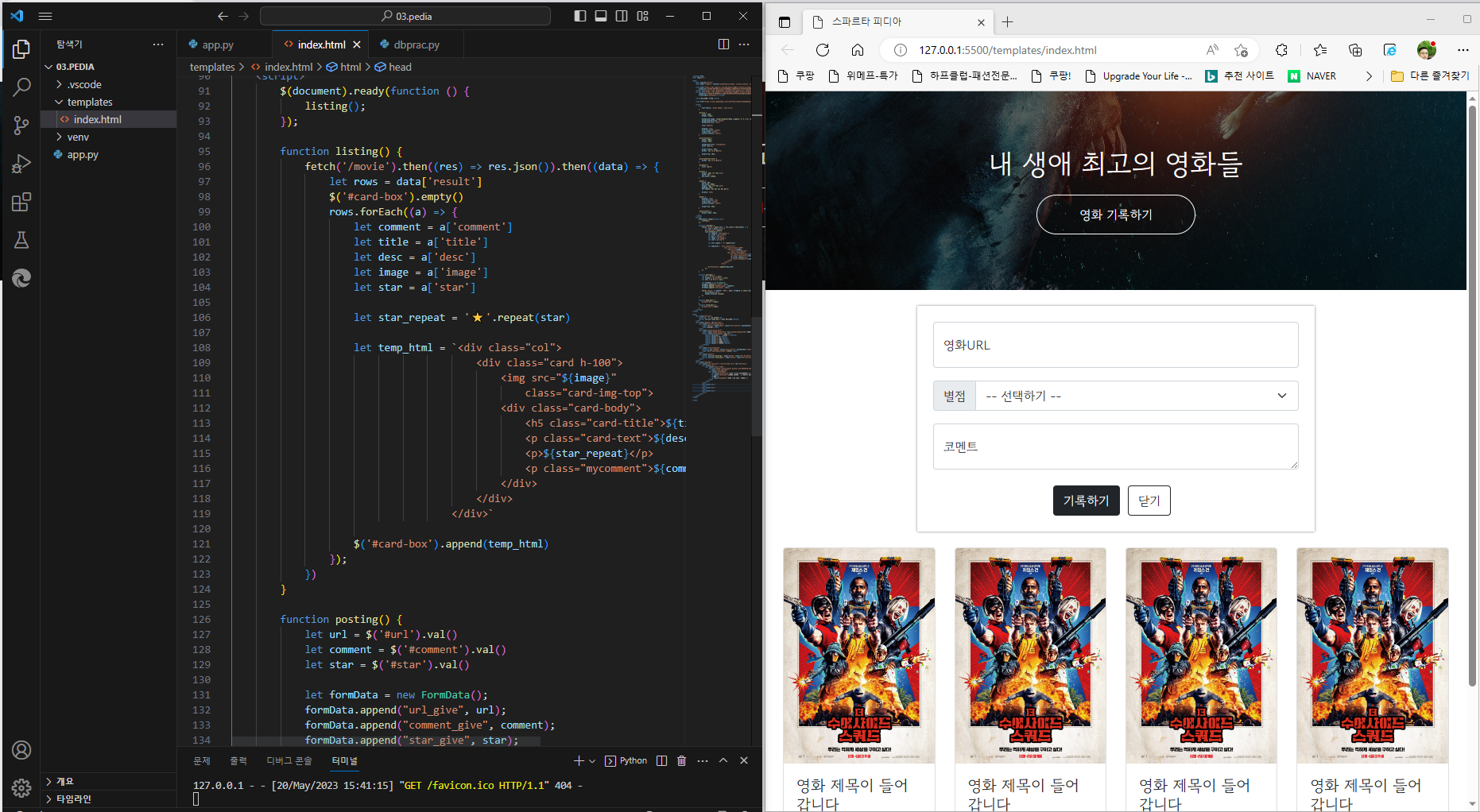
Task: Open Run and Debug view in VS Code
Action: point(21,164)
